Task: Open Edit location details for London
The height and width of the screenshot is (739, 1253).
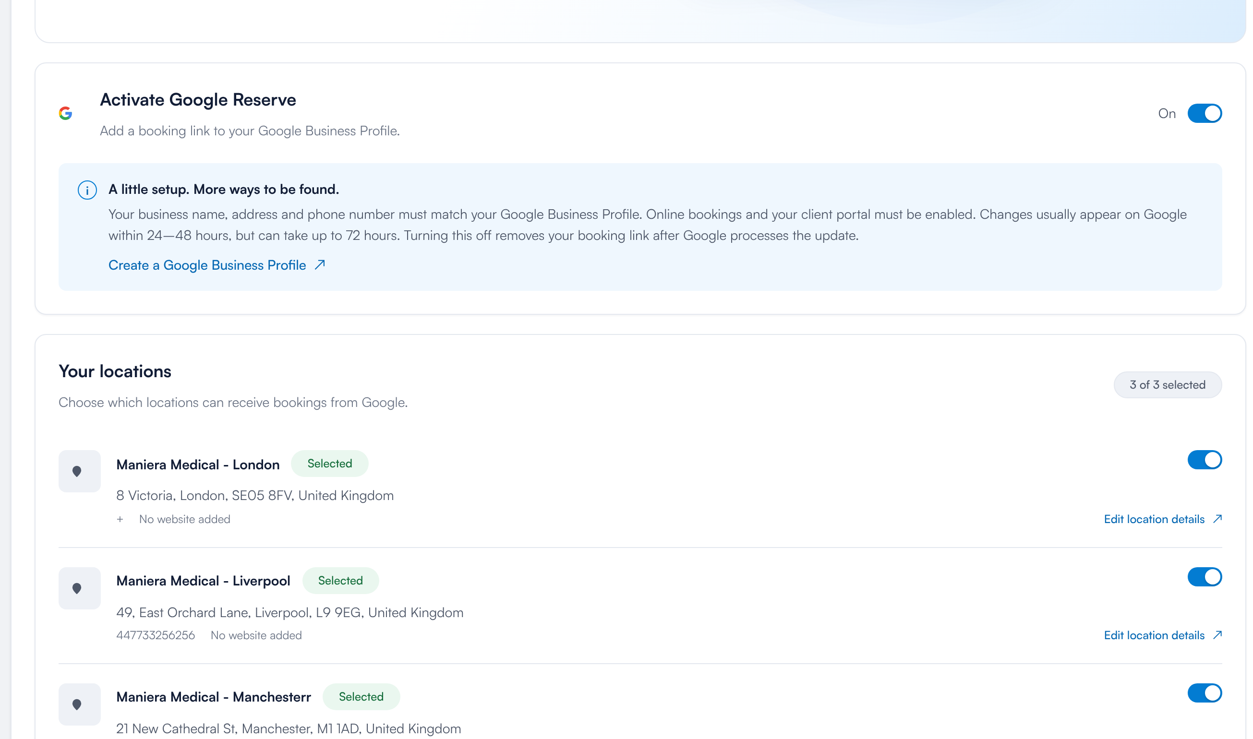Action: (1155, 519)
